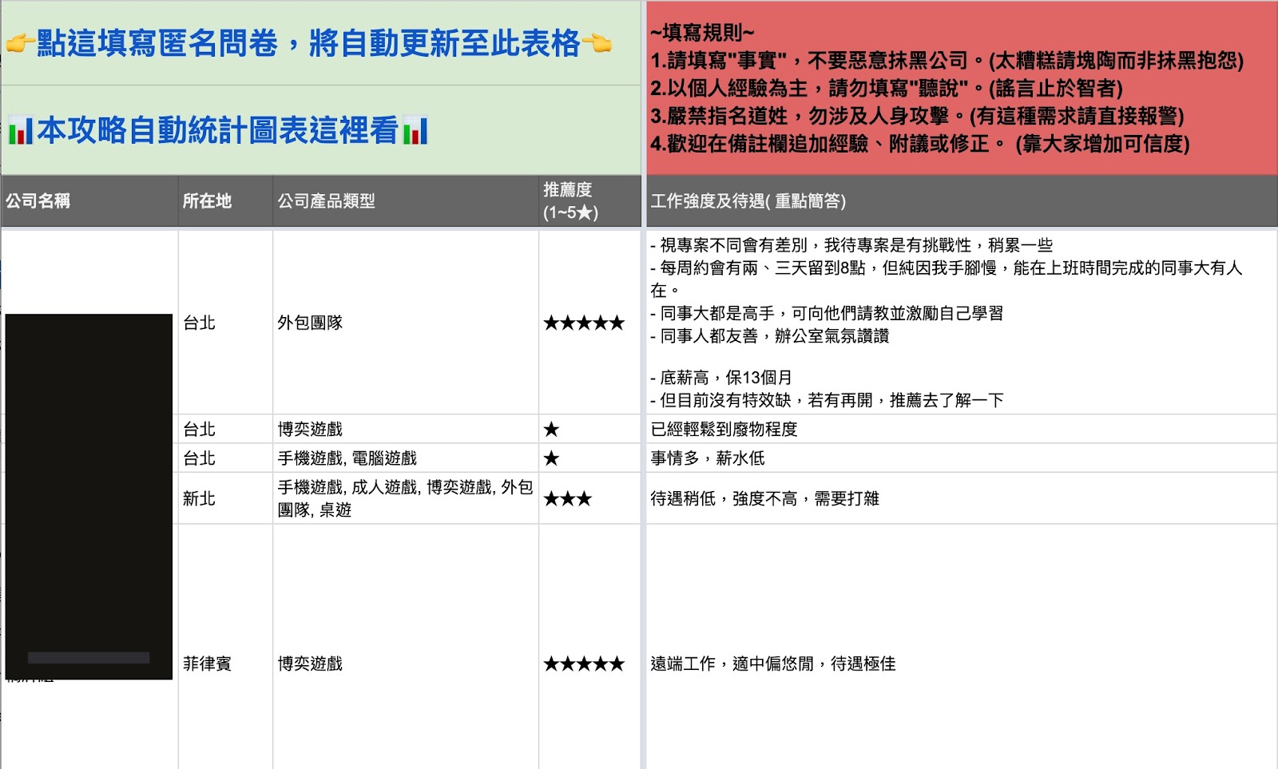Click the pointing hand emoji after 此表格
Image resolution: width=1278 pixels, height=769 pixels.
click(597, 44)
